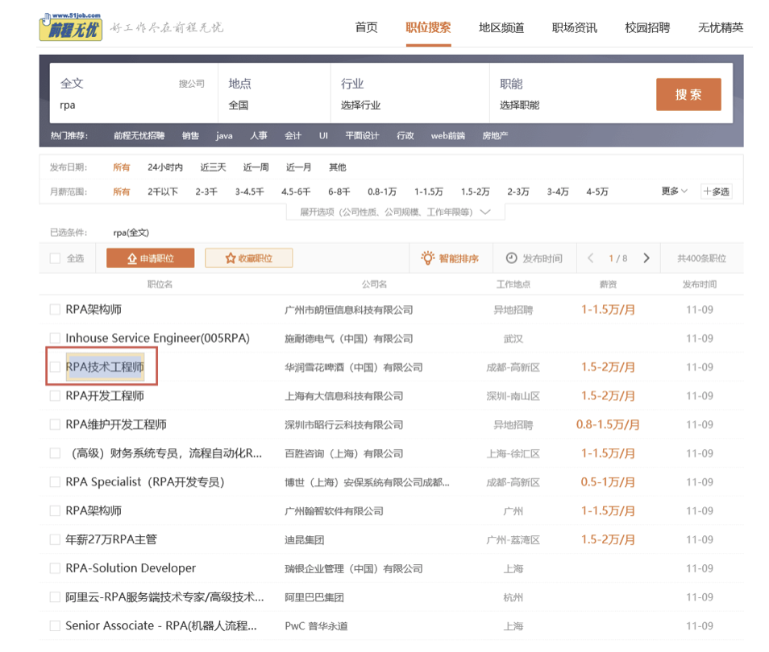
Task: Open the RPA开发工程师 job title
Action: [105, 396]
